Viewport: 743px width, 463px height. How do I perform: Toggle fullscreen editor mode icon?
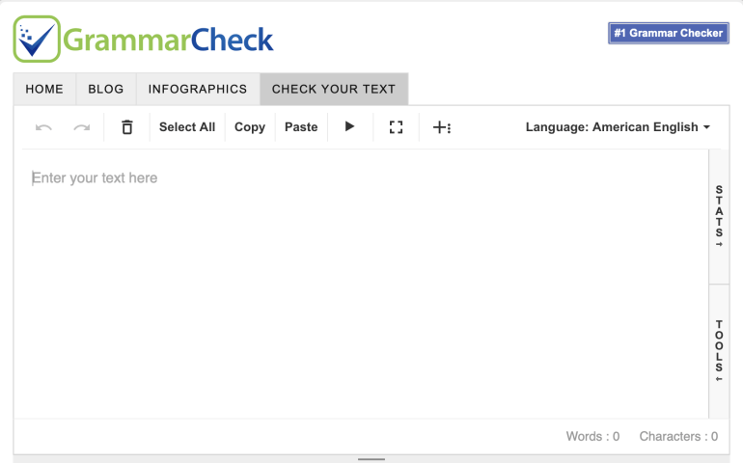(397, 127)
